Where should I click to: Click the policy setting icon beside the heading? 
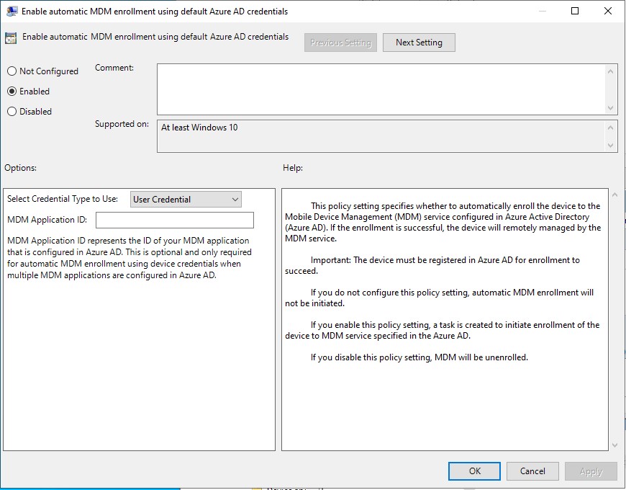(11, 38)
